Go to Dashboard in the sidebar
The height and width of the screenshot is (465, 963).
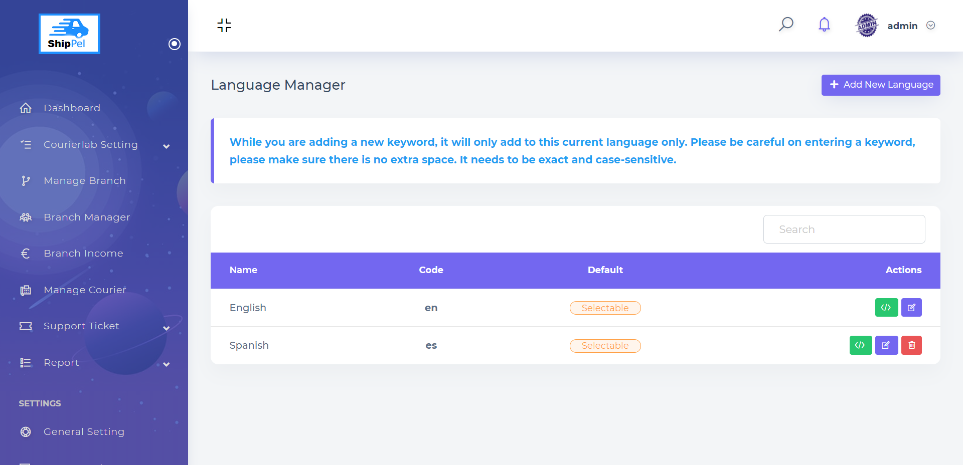72,108
